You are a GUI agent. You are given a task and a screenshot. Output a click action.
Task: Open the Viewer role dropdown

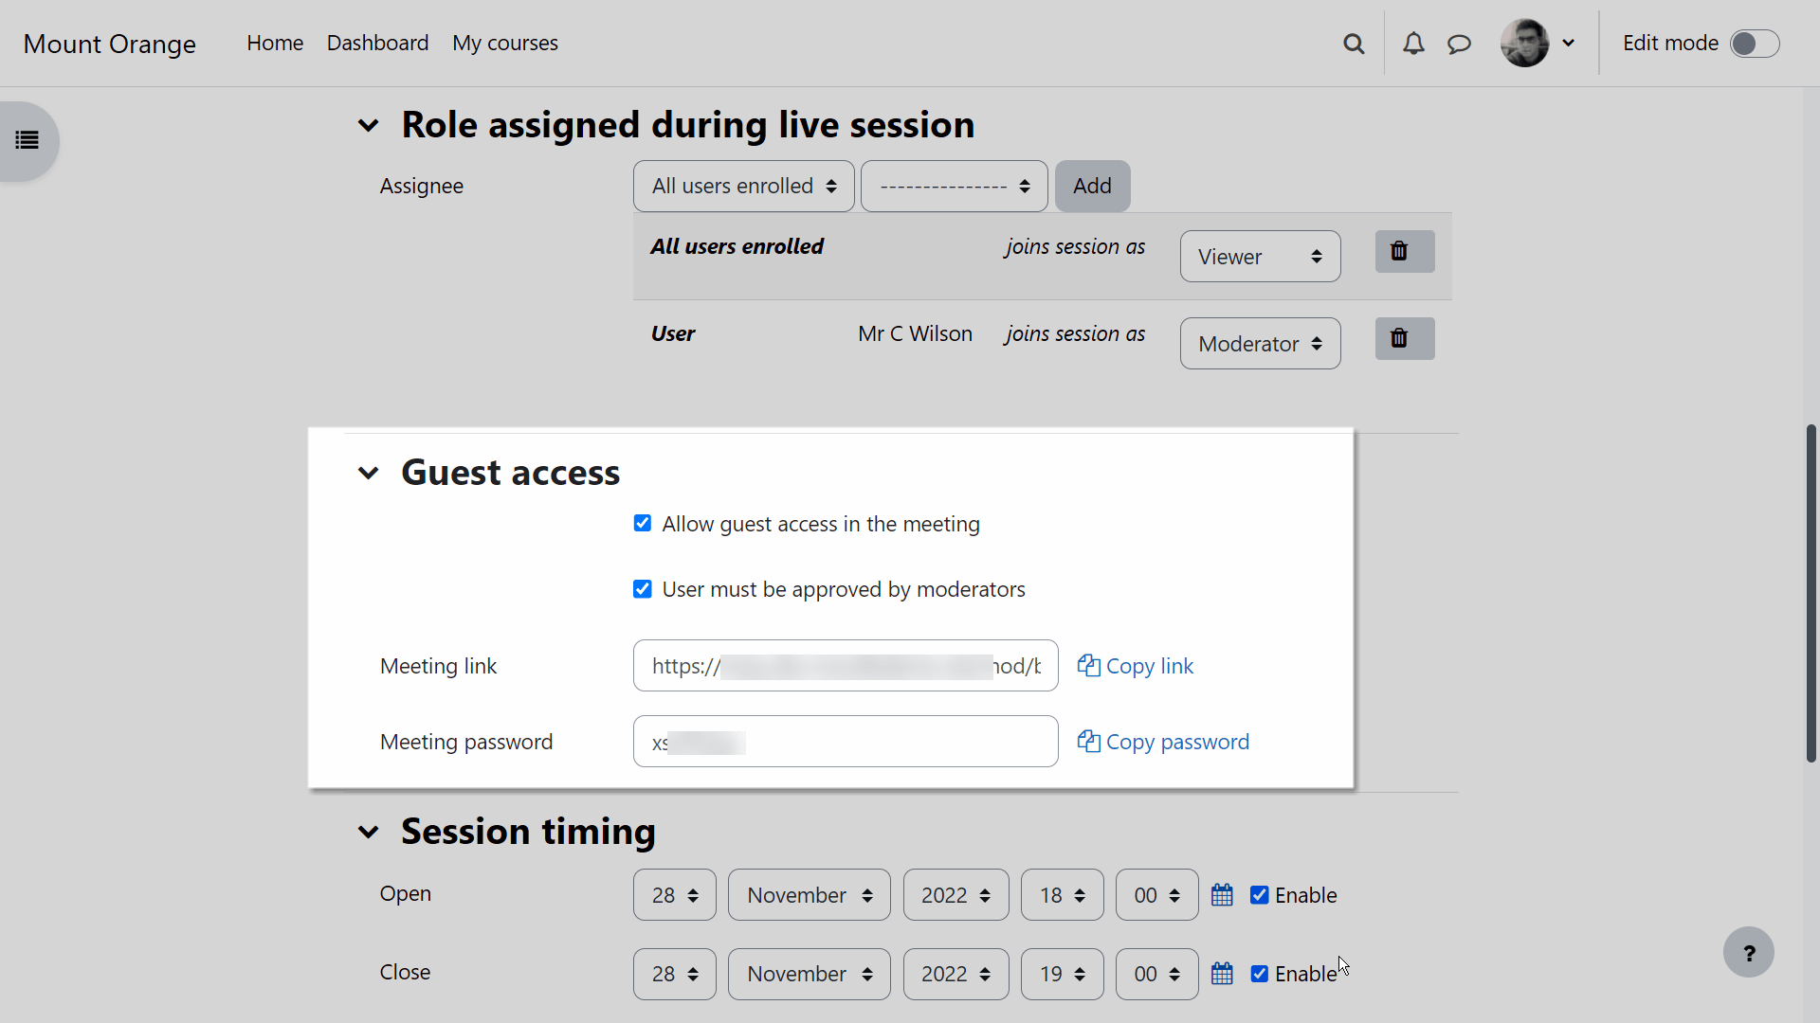click(1260, 257)
